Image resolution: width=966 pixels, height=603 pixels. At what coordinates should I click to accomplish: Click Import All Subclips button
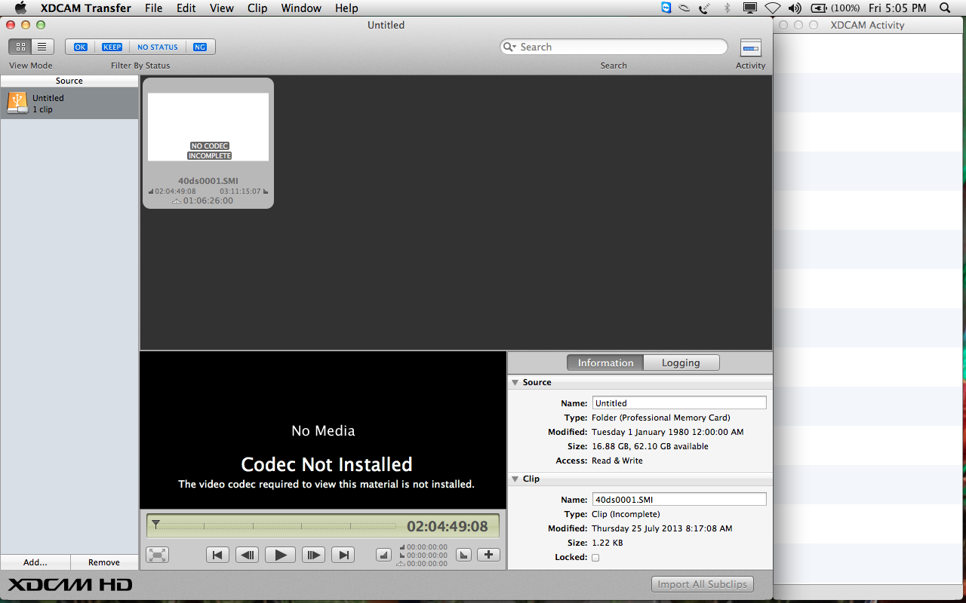click(702, 584)
